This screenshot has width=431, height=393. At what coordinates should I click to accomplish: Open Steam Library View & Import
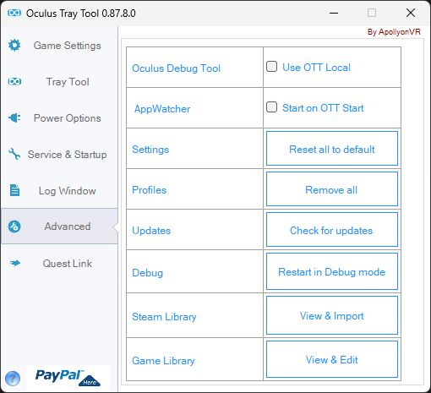pos(332,315)
